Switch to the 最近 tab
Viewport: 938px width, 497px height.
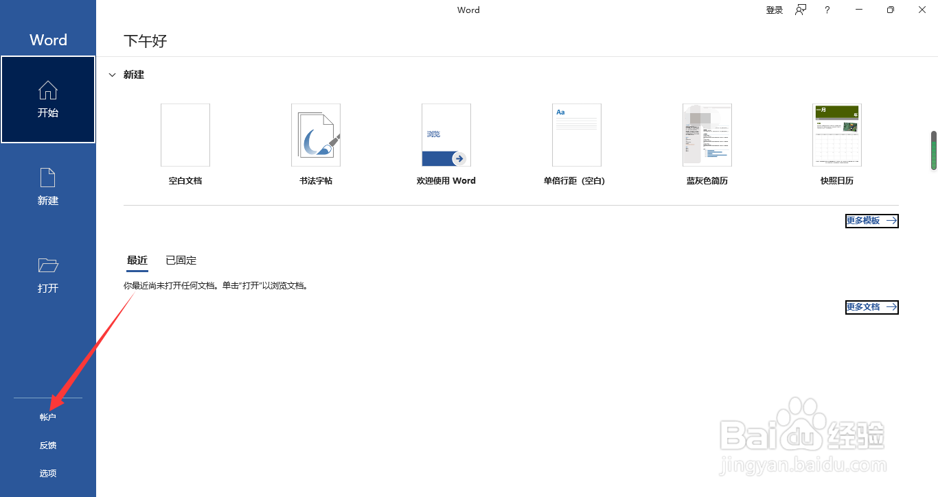tap(137, 260)
